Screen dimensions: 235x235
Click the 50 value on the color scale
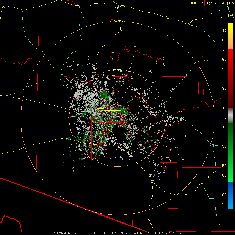[224, 69]
